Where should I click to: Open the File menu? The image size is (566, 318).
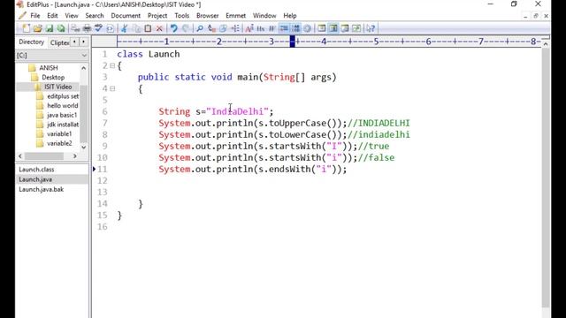click(35, 16)
